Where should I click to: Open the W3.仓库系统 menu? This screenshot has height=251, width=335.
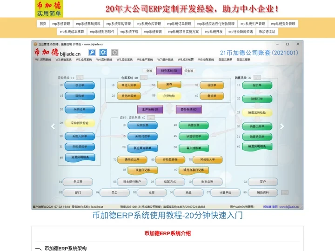pyautogui.click(x=84, y=59)
